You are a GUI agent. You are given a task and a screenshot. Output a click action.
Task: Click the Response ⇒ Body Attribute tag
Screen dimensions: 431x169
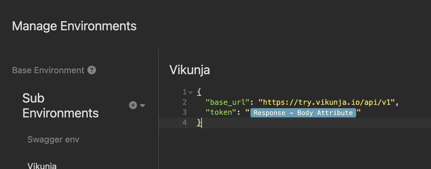(x=303, y=113)
